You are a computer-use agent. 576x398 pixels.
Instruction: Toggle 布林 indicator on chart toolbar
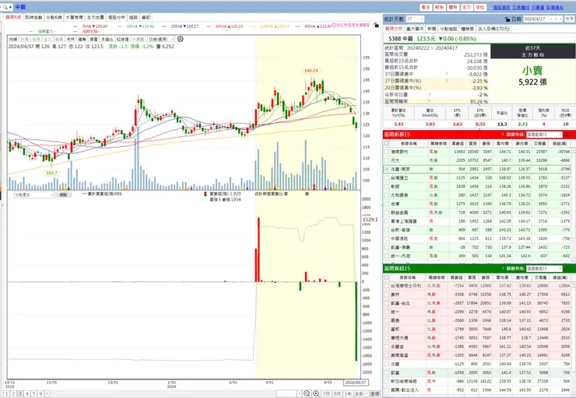point(71,39)
